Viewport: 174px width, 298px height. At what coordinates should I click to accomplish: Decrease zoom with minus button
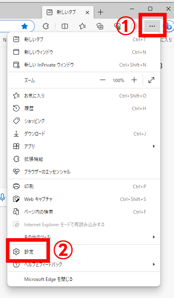coord(103,80)
